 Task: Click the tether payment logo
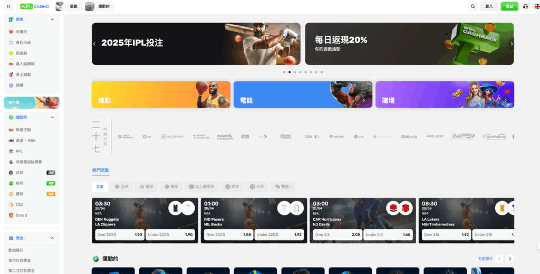[336, 137]
